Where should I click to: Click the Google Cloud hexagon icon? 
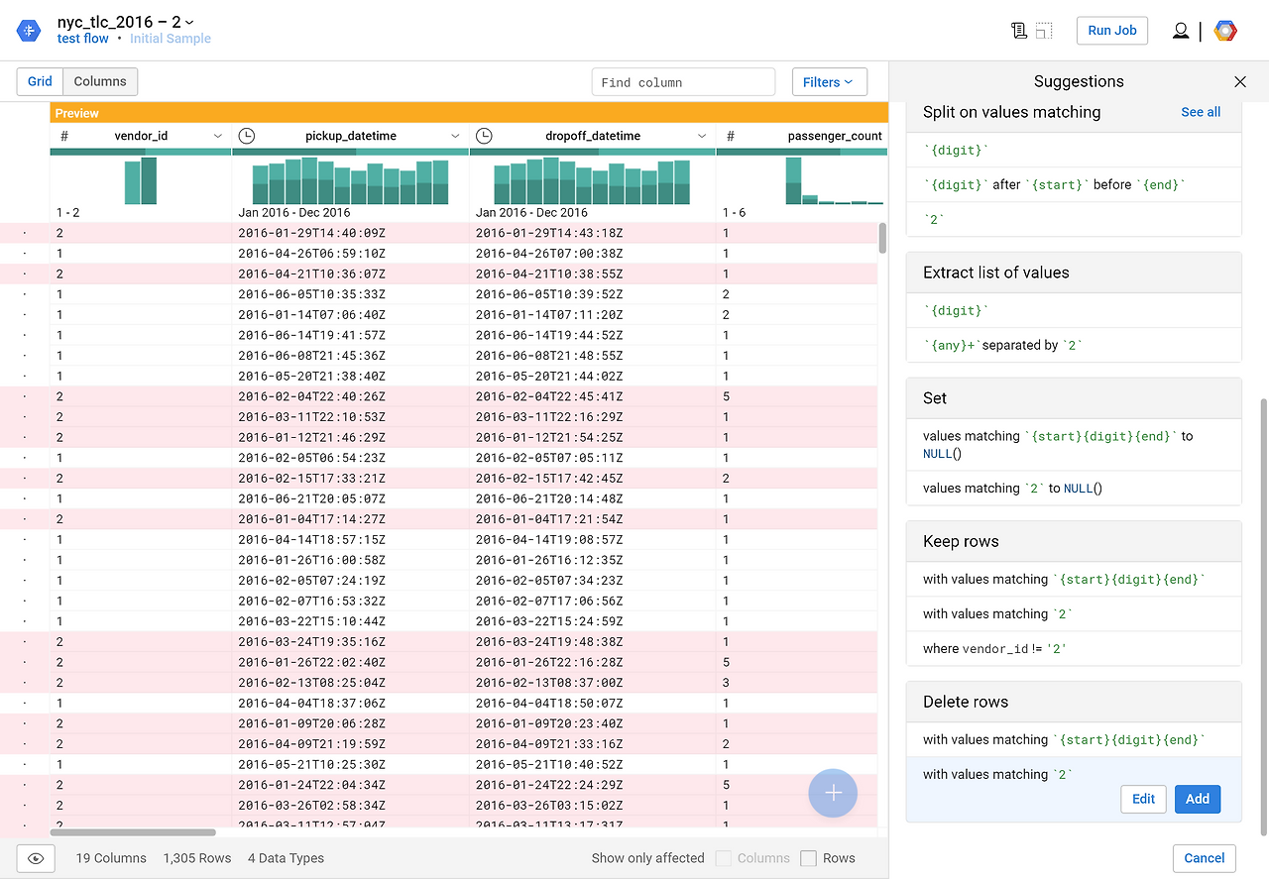tap(1225, 31)
